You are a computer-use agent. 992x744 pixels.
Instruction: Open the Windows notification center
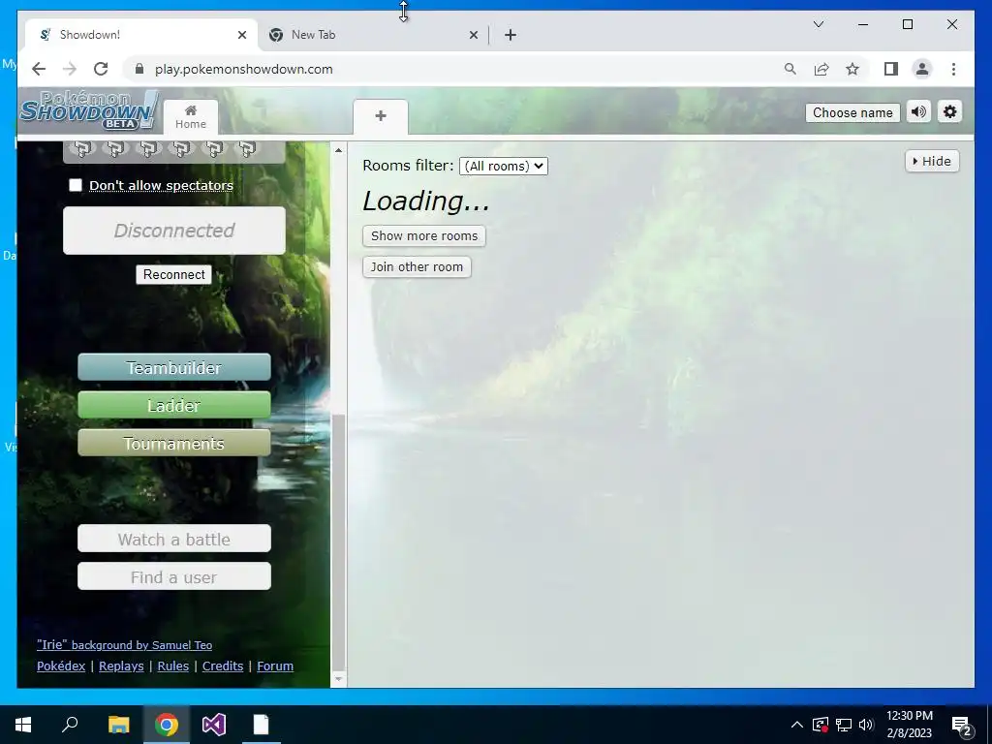[962, 725]
